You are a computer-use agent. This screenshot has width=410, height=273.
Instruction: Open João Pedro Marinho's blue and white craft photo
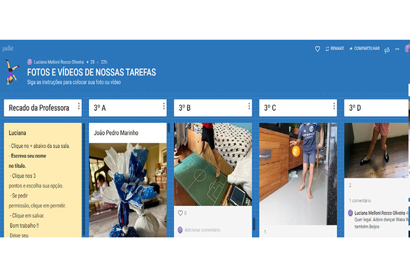(127, 190)
